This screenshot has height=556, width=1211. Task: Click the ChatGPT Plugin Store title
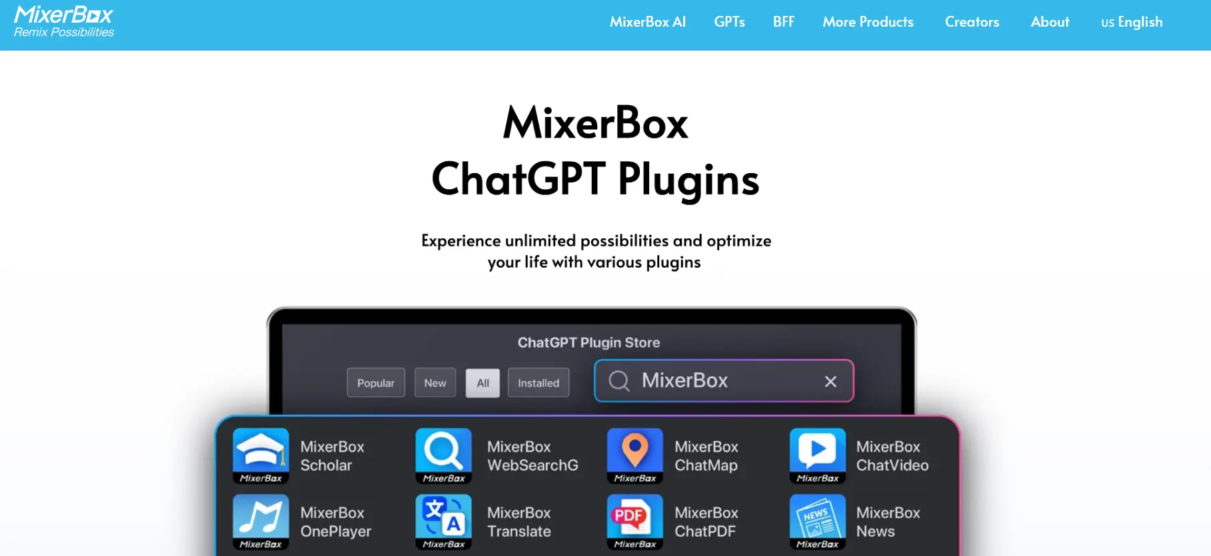589,342
